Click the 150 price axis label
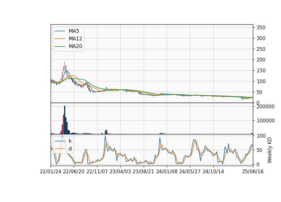The height and width of the screenshot is (202, 281). pyautogui.click(x=261, y=71)
